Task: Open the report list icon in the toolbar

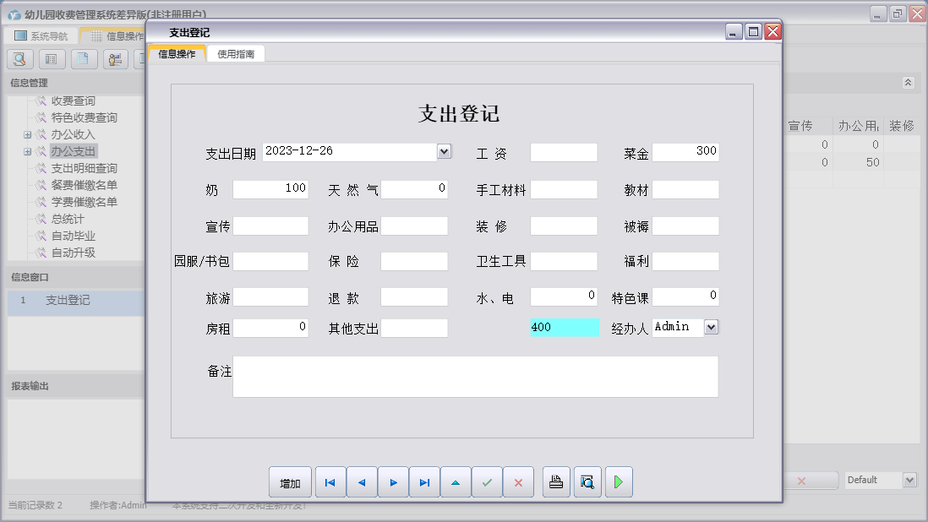Action: point(52,59)
